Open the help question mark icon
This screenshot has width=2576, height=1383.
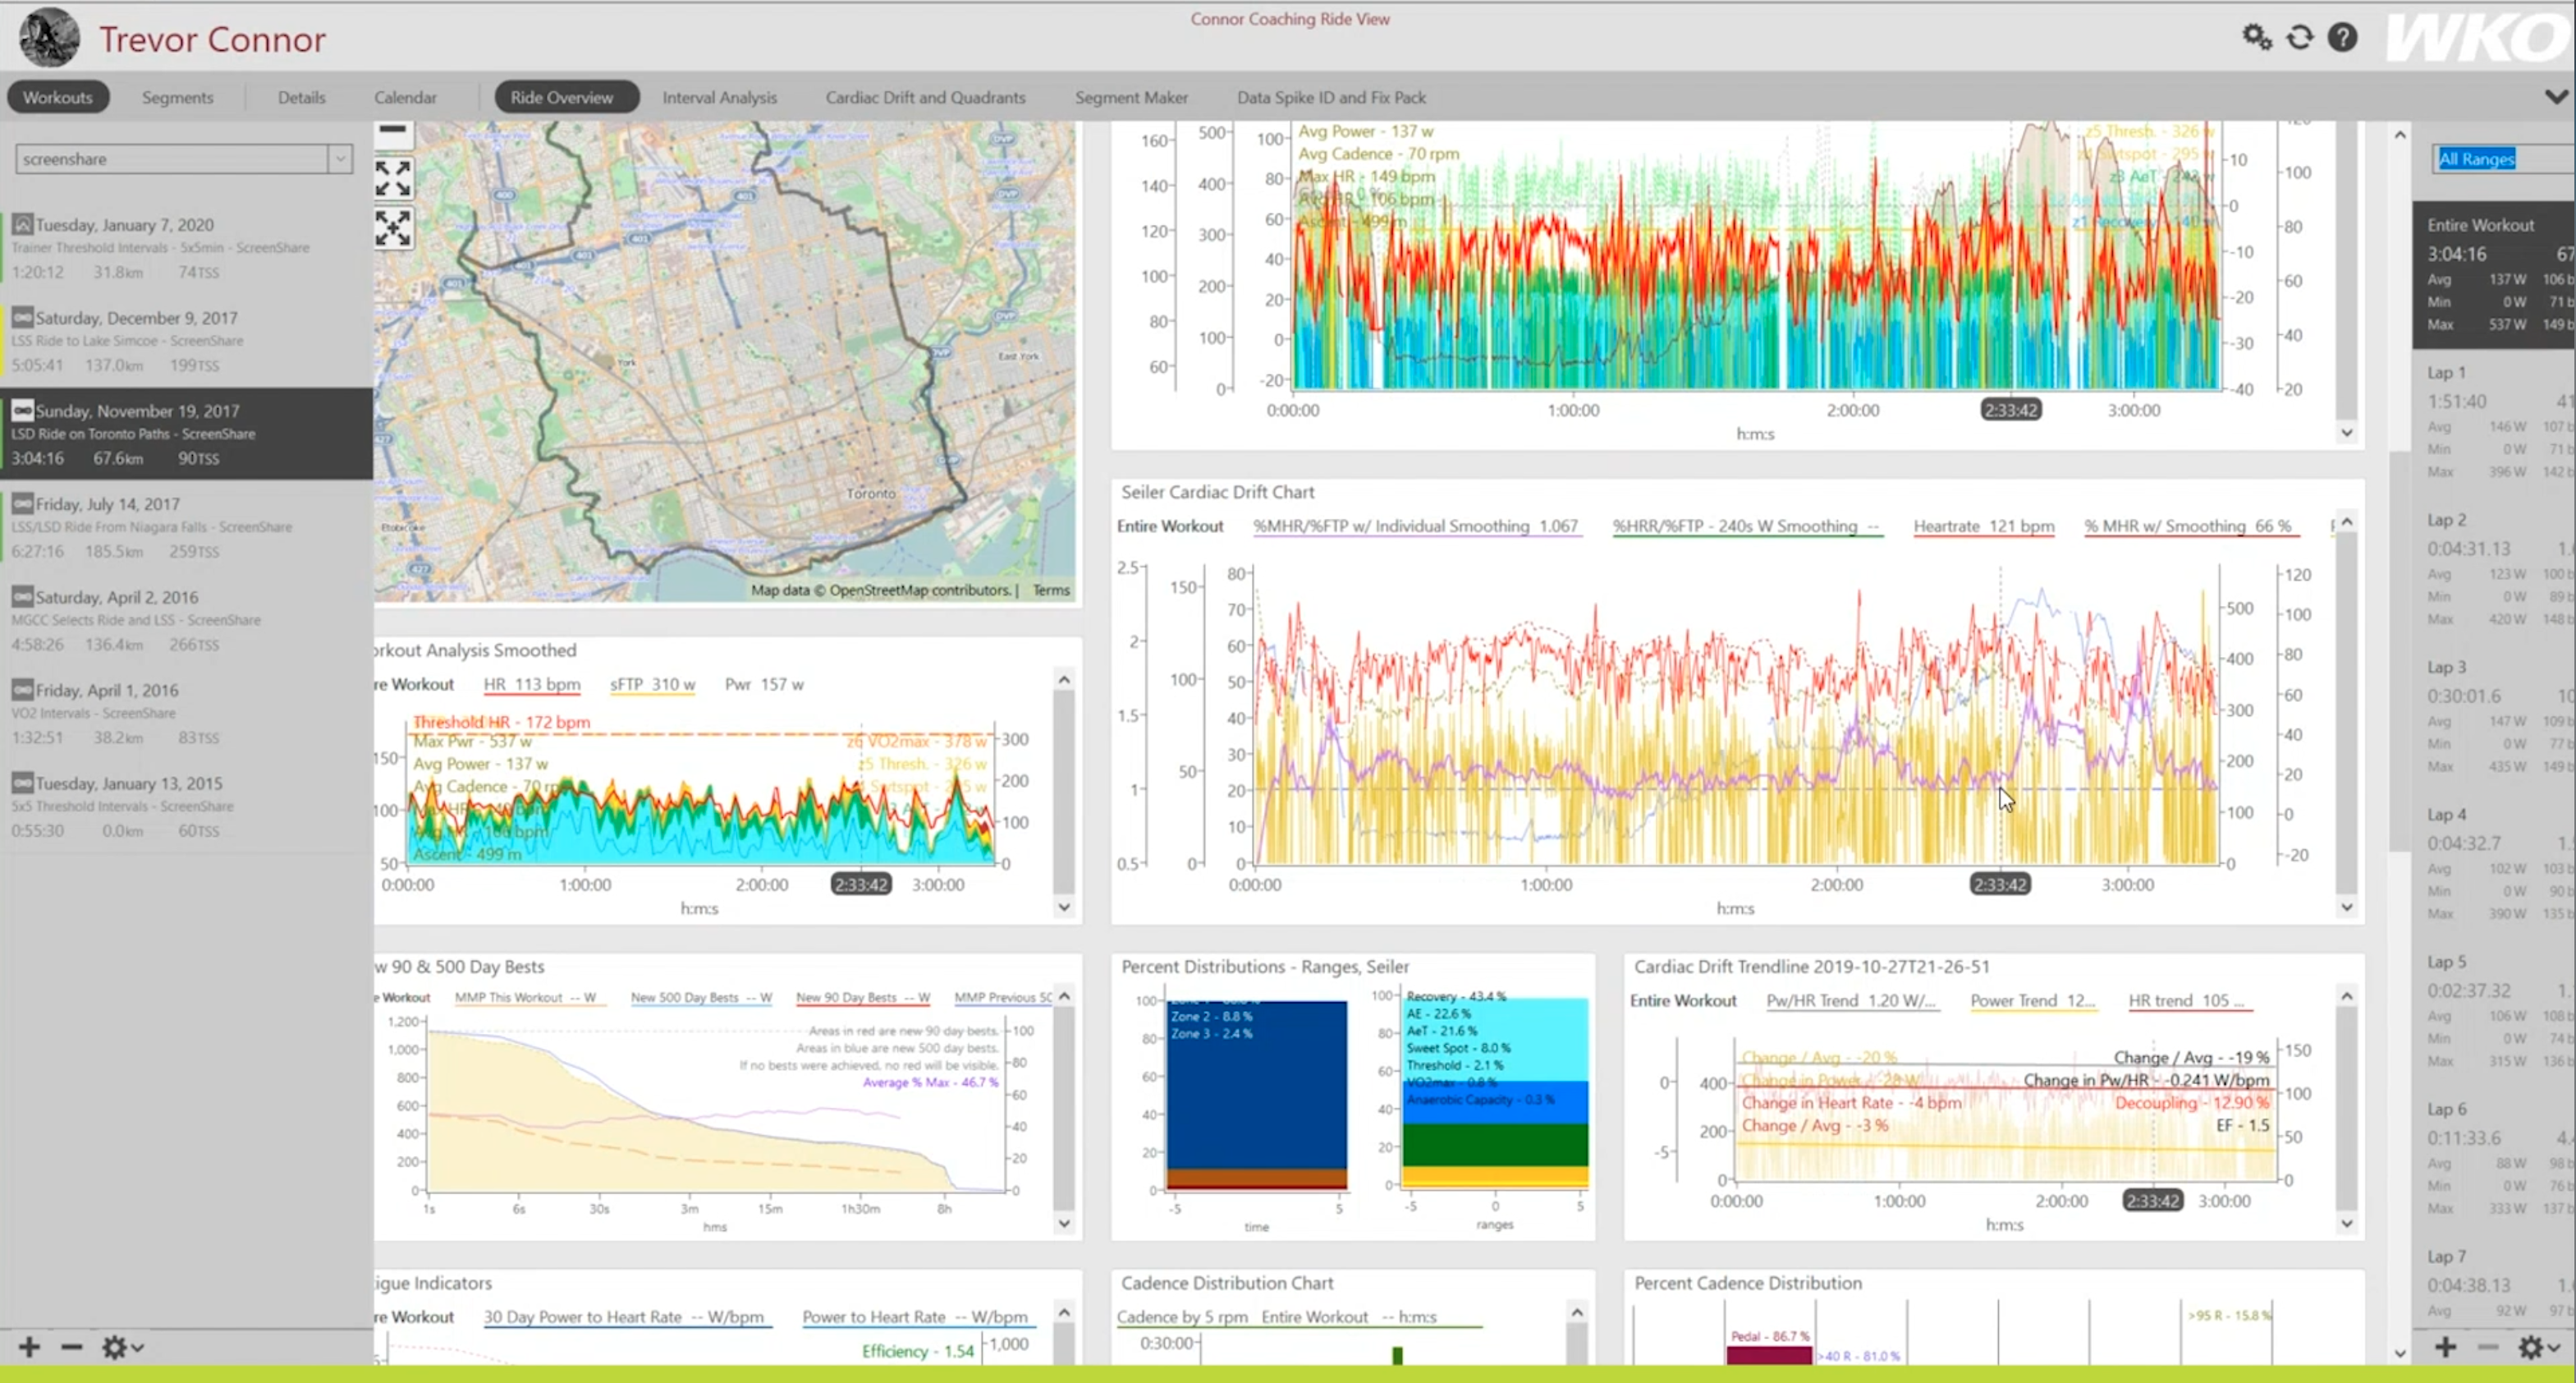point(2344,36)
